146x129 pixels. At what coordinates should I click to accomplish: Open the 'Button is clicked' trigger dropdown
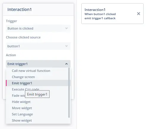coord(38,28)
